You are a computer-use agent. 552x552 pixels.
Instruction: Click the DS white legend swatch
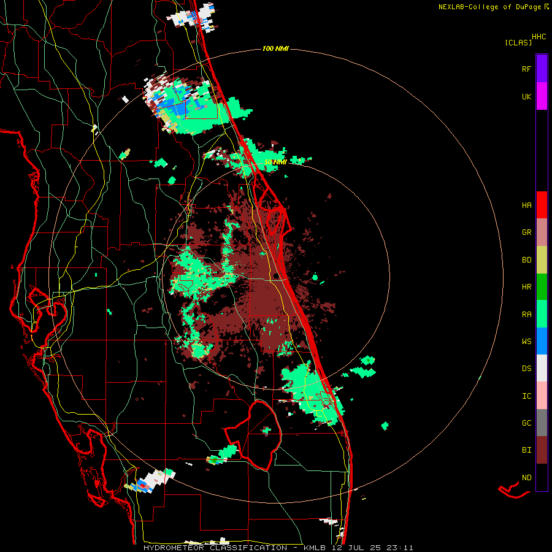(x=542, y=368)
